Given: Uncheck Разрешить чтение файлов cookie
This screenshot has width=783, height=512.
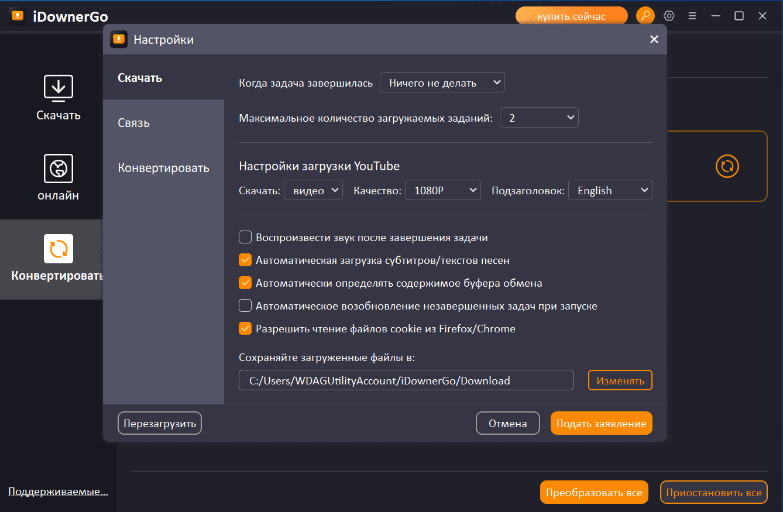Looking at the screenshot, I should point(245,329).
